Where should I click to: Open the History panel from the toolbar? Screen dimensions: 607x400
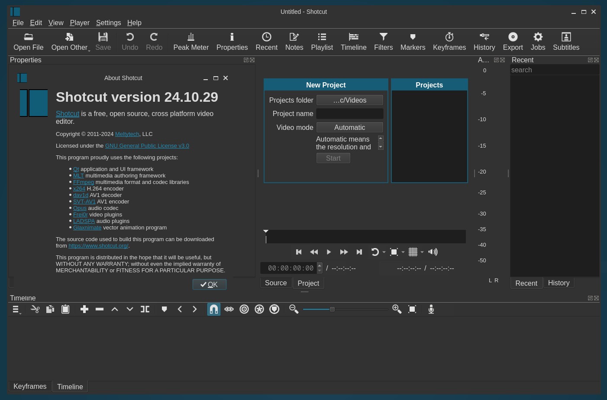pos(484,42)
